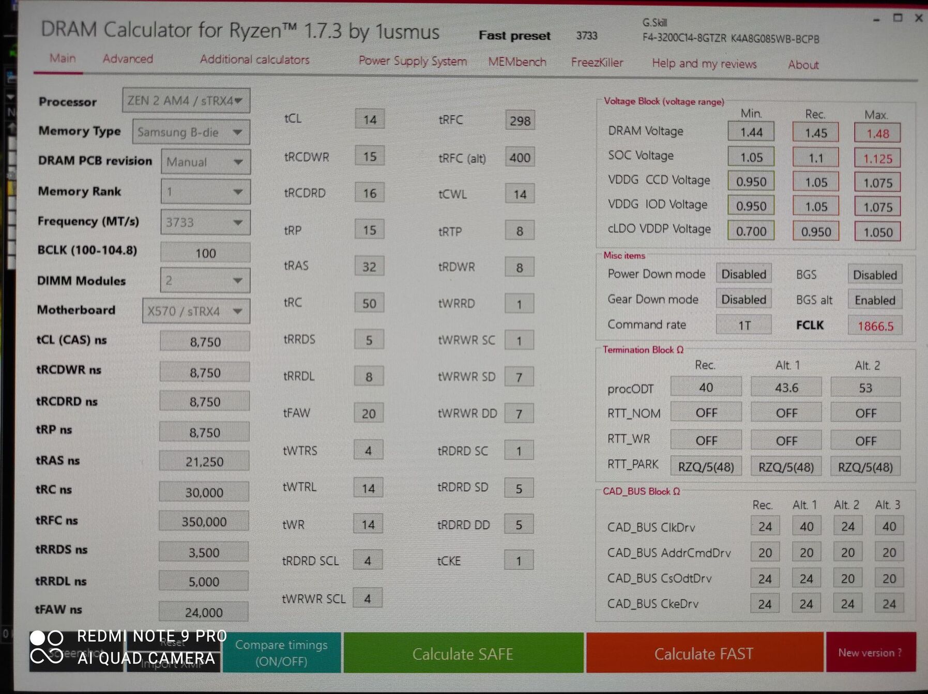Click the tRCDWR value 15
The width and height of the screenshot is (928, 694).
[370, 156]
